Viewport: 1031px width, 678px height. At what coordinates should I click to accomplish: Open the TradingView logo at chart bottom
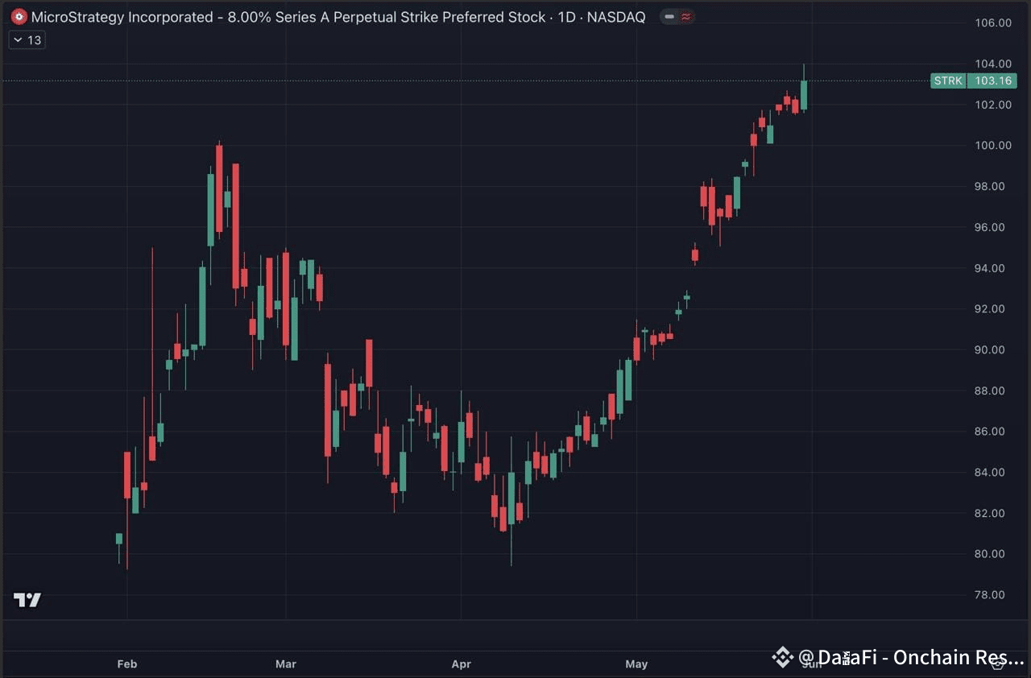27,600
